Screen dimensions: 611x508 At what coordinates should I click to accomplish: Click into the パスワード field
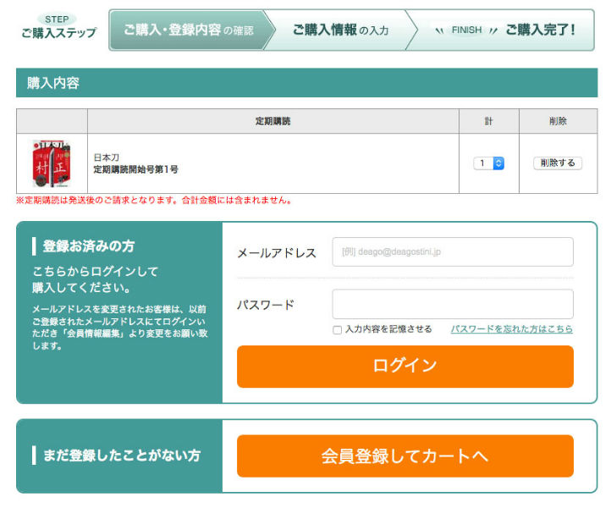pos(452,304)
